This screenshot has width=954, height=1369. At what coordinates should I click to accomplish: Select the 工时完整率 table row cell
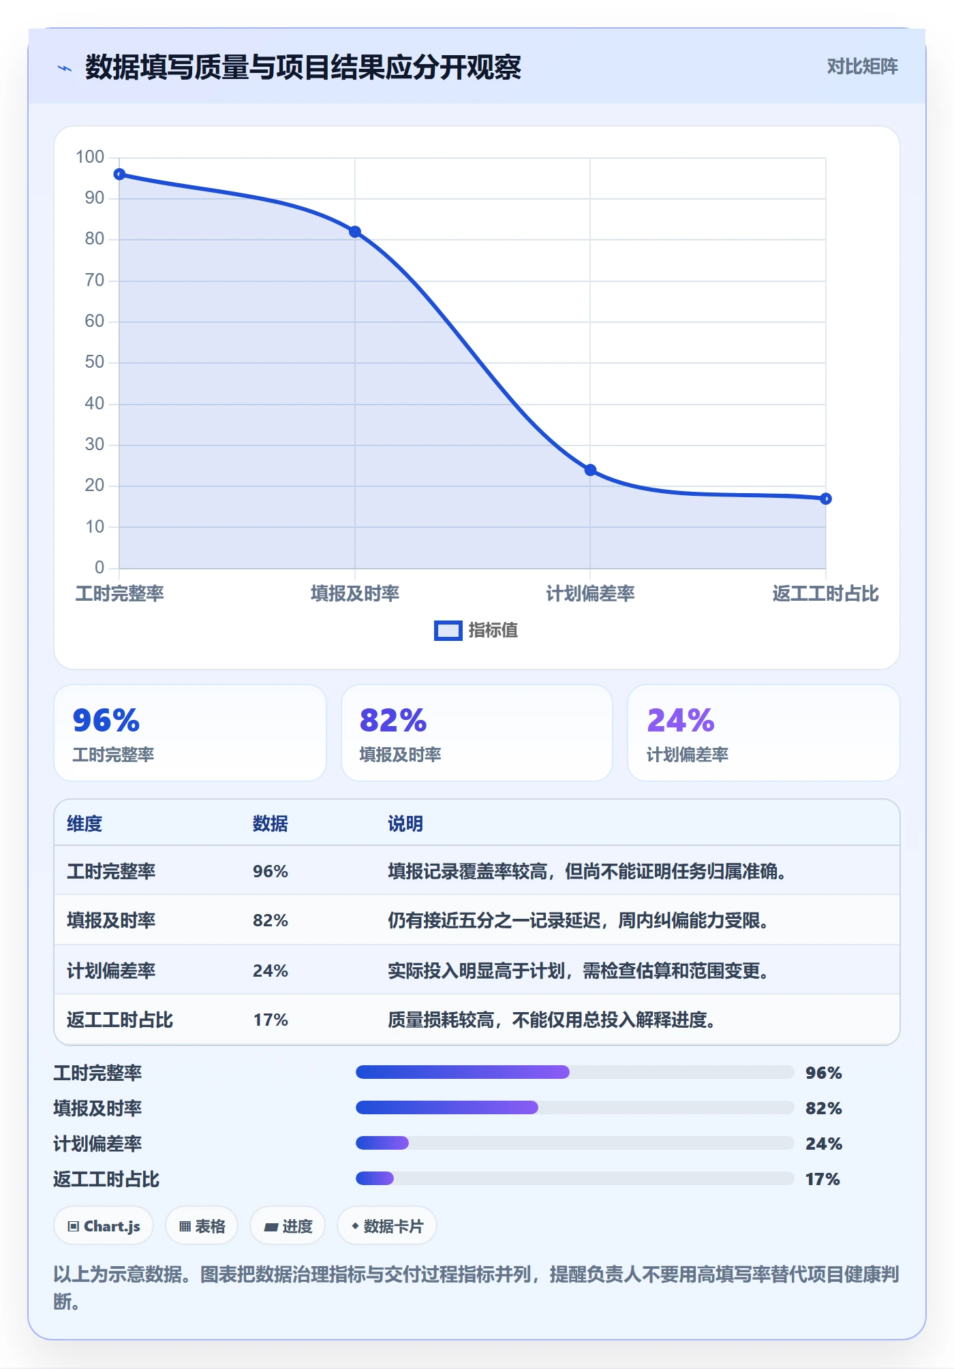[111, 871]
